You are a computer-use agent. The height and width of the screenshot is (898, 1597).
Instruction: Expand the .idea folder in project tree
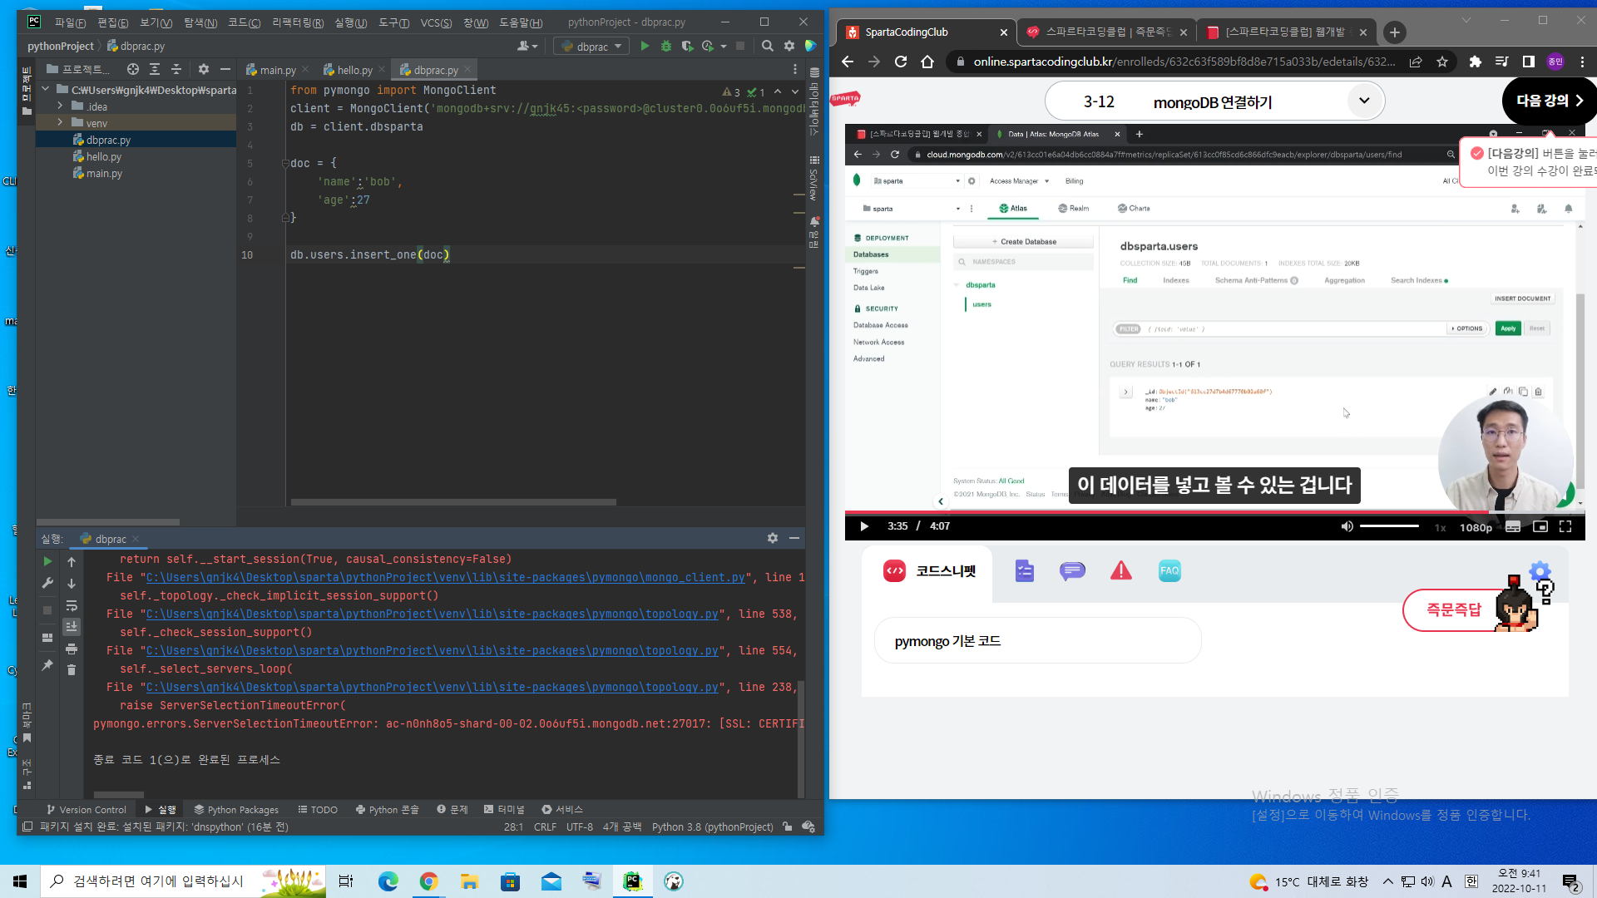pos(60,106)
